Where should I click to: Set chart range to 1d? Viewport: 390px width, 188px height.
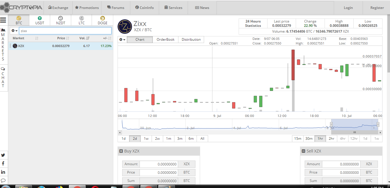(123, 139)
